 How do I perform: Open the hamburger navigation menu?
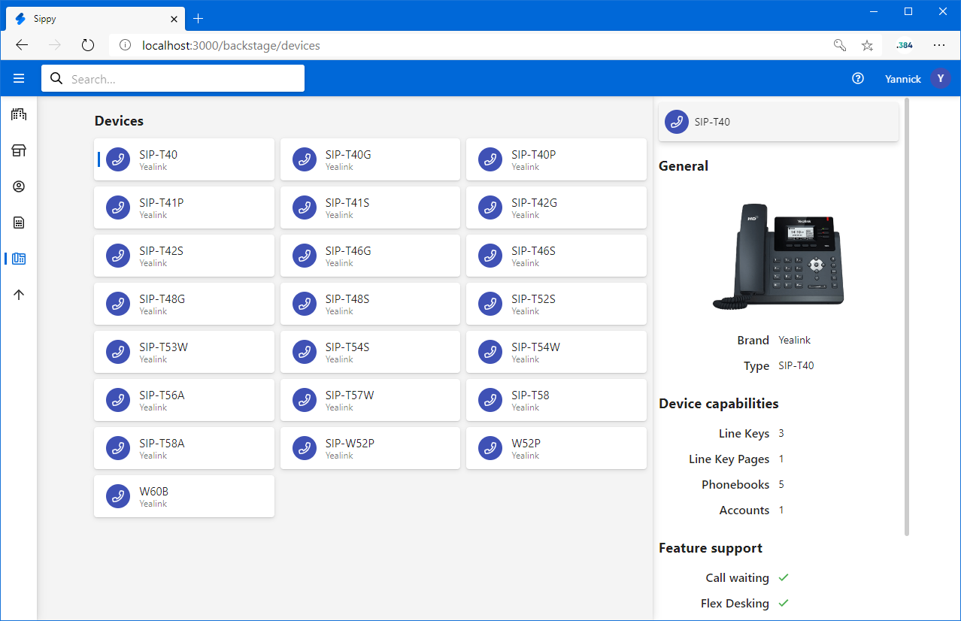pos(19,78)
